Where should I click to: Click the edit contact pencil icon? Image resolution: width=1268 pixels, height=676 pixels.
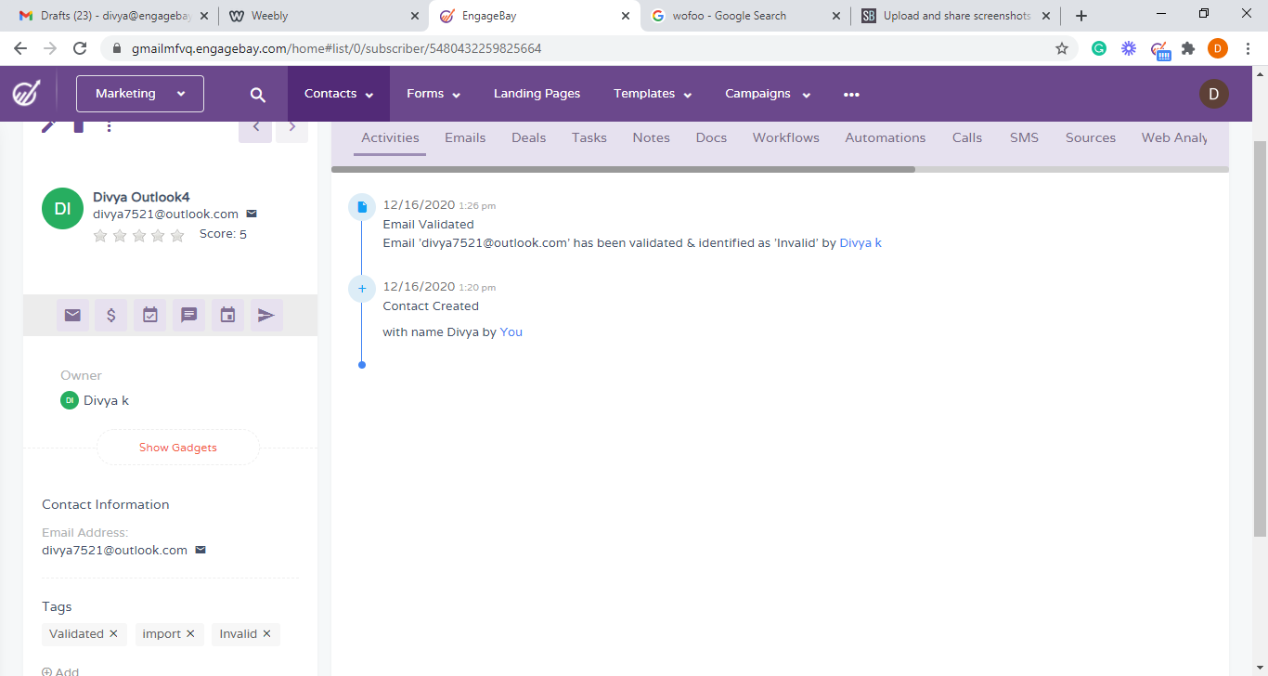coord(48,126)
